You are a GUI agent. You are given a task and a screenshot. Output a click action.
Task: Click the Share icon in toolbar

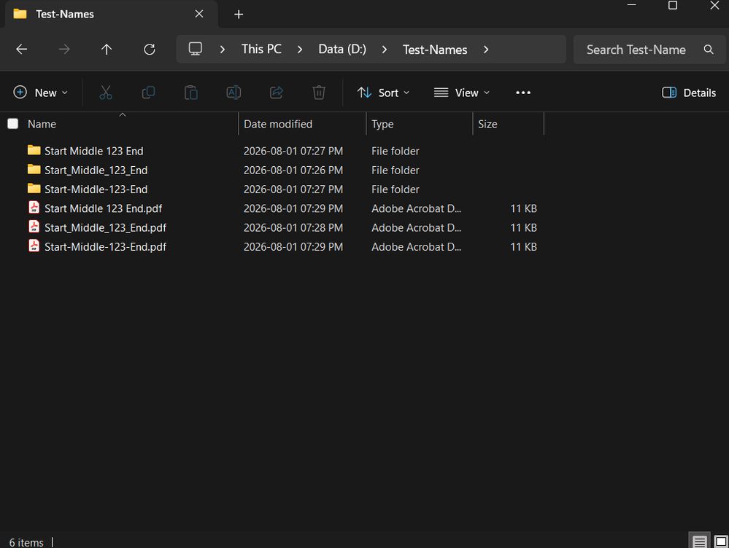pos(276,93)
